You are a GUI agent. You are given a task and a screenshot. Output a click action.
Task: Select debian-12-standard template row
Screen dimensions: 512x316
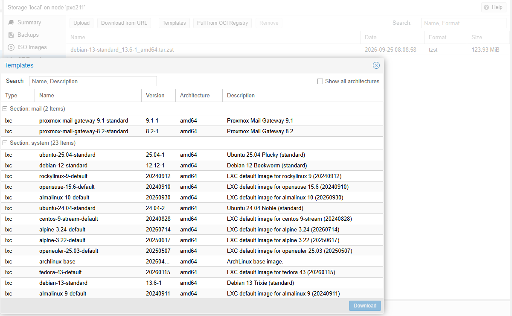pos(192,166)
